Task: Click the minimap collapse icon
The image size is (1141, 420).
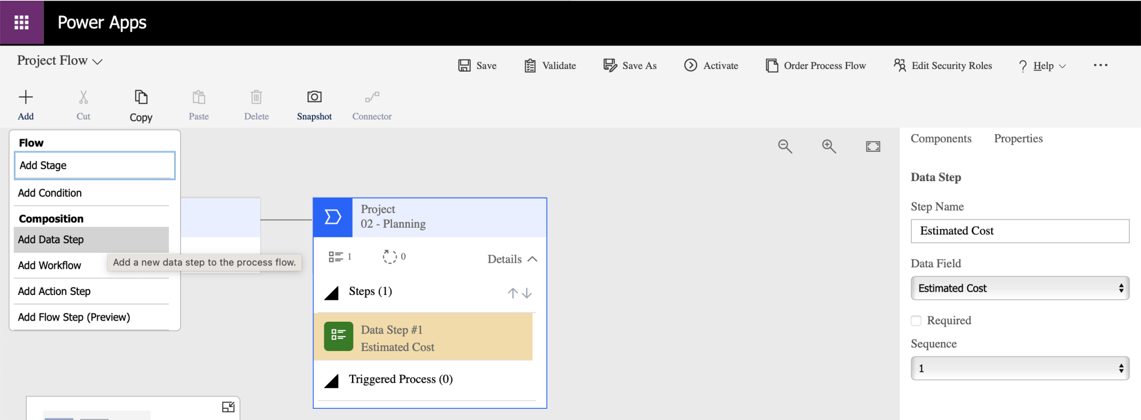Action: click(x=228, y=407)
